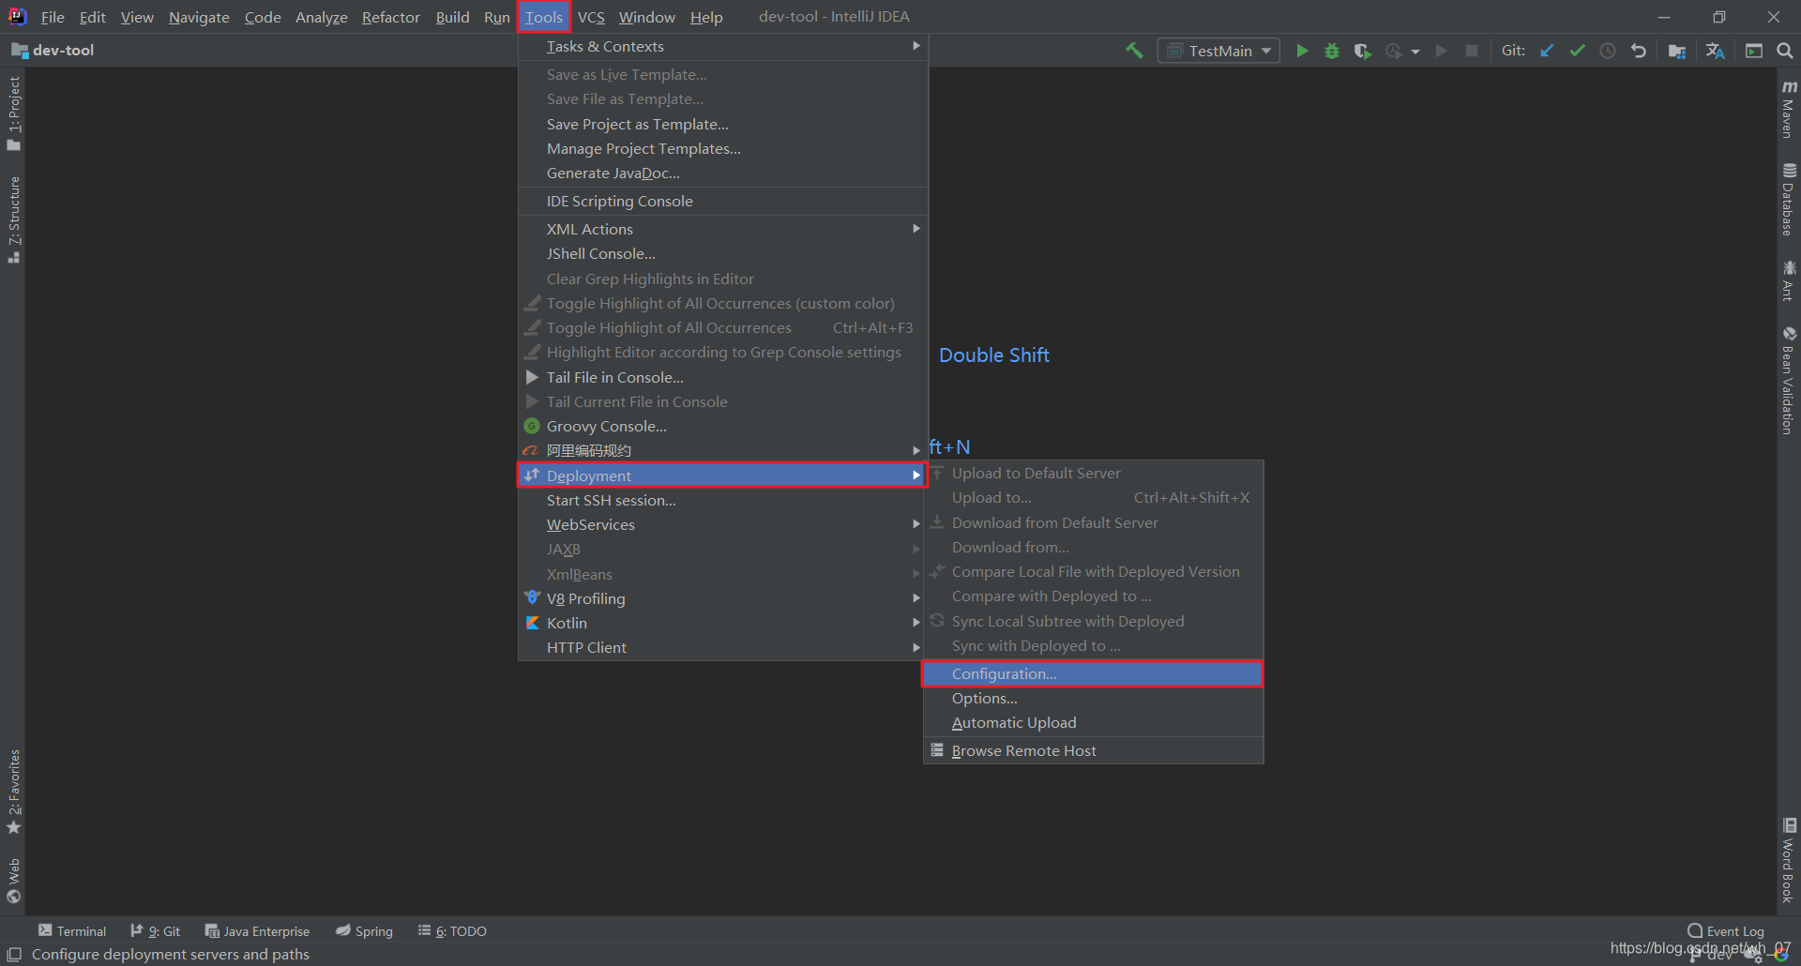The width and height of the screenshot is (1801, 966).
Task: Select Generate JavaDoc... menu item
Action: [x=723, y=173]
